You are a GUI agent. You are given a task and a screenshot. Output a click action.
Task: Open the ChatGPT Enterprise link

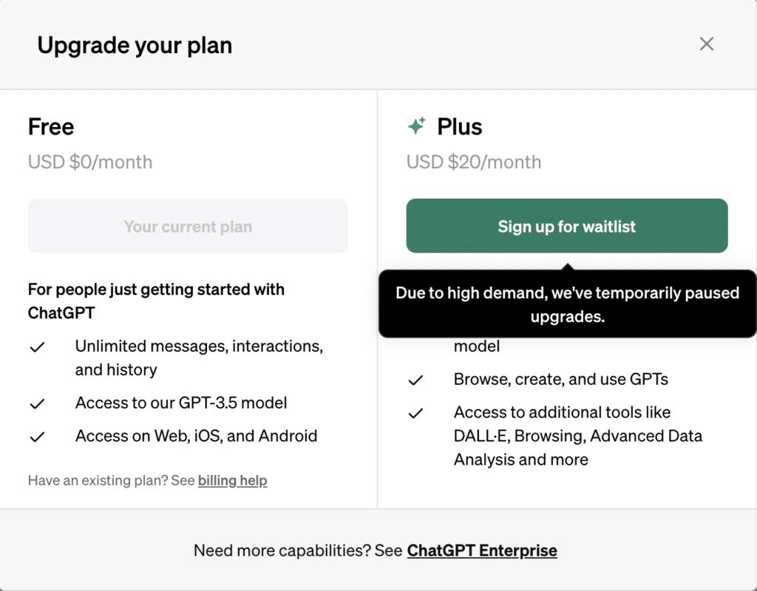[x=482, y=550]
